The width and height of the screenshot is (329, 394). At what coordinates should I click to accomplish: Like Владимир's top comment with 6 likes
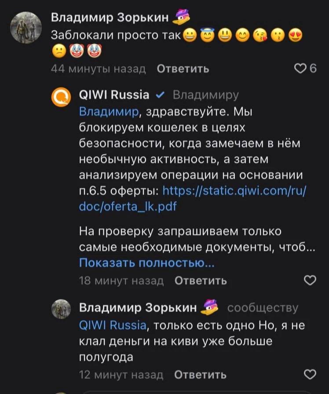tap(300, 69)
